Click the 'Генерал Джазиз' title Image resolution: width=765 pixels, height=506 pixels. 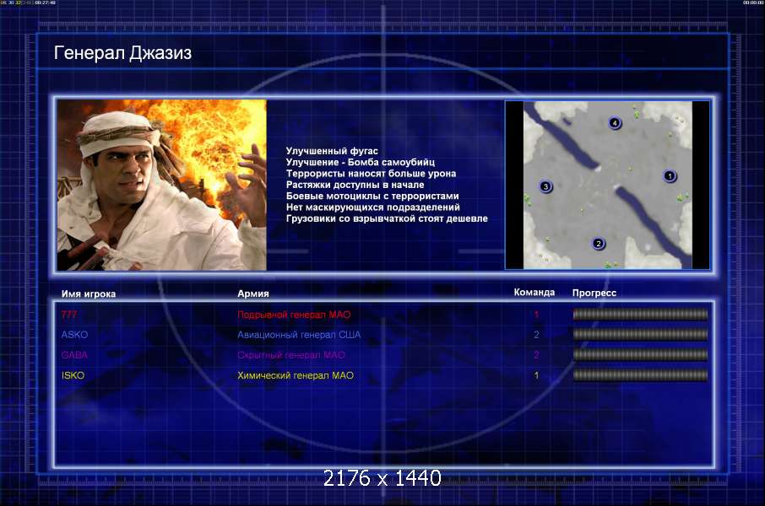122,52
